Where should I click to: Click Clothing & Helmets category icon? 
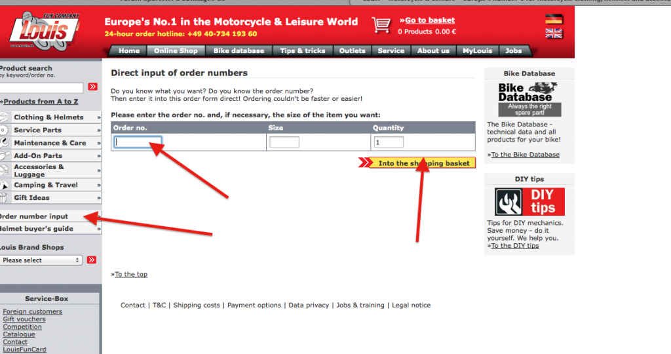click(5, 117)
